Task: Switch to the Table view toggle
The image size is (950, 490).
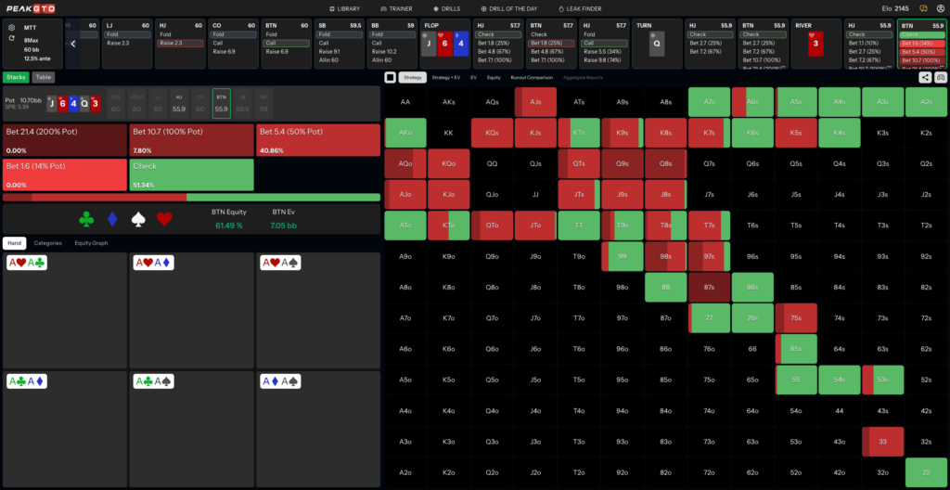Action: 43,77
